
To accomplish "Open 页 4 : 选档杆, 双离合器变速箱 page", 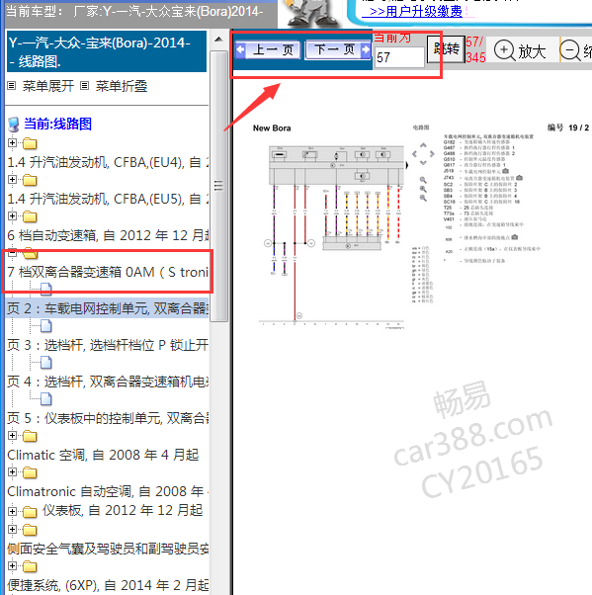I will pyautogui.click(x=108, y=382).
